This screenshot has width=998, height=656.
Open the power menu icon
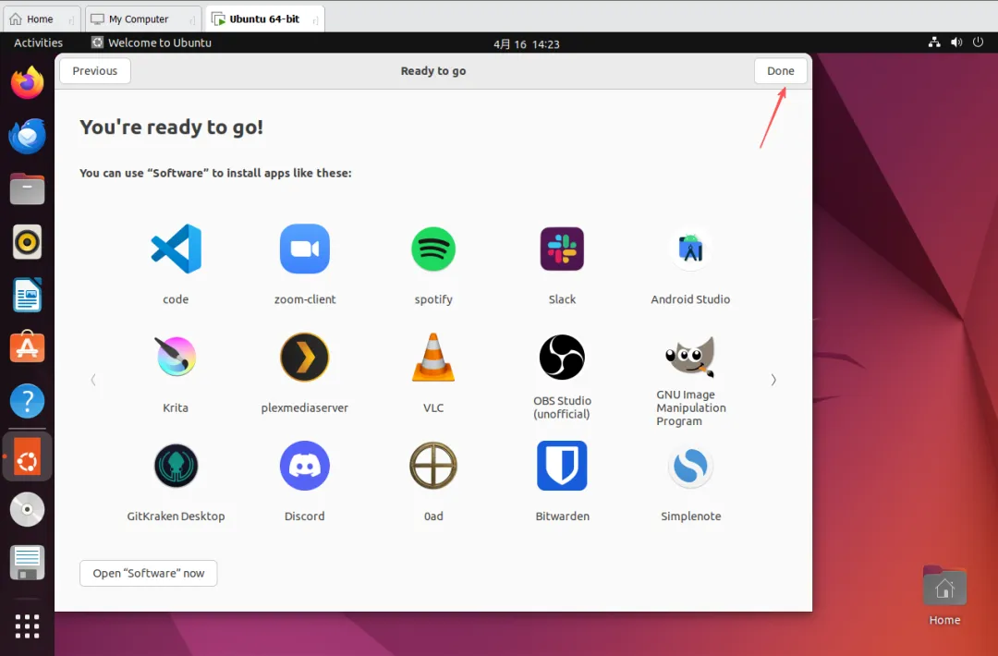979,42
